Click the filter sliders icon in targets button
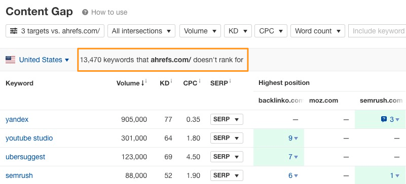The image size is (406, 184). 14,31
